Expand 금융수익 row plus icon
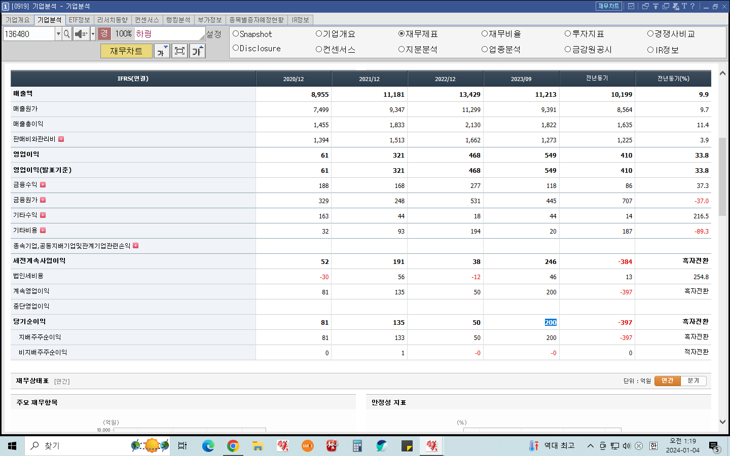Image resolution: width=730 pixels, height=456 pixels. click(43, 184)
